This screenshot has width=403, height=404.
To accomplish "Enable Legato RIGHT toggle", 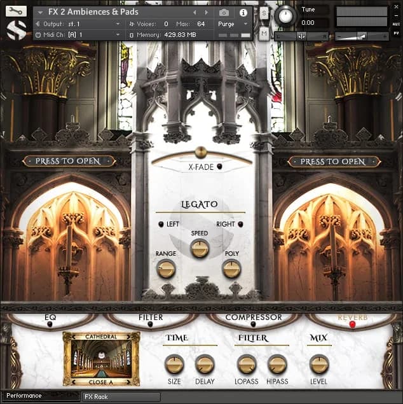I will [241, 224].
